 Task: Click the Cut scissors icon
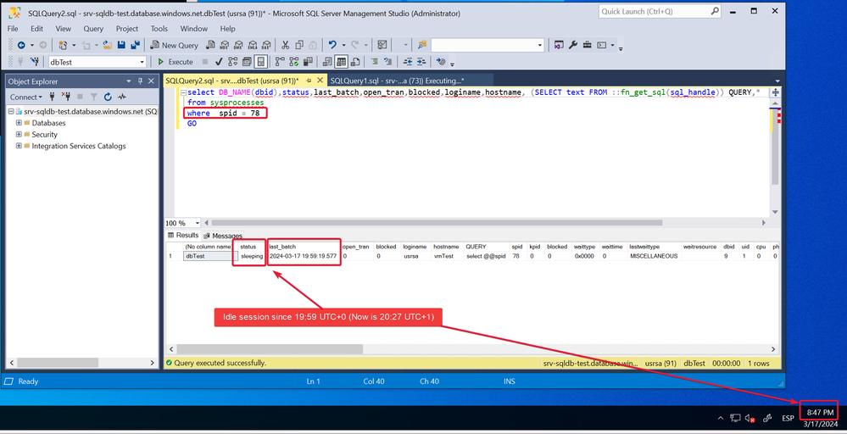[x=285, y=45]
